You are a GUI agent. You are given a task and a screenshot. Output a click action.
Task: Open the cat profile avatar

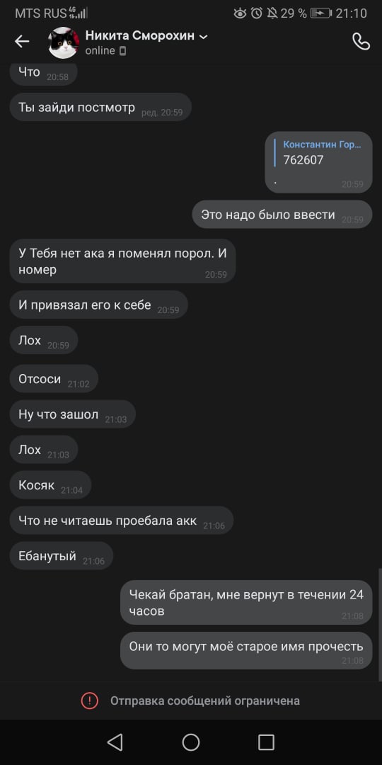[64, 43]
